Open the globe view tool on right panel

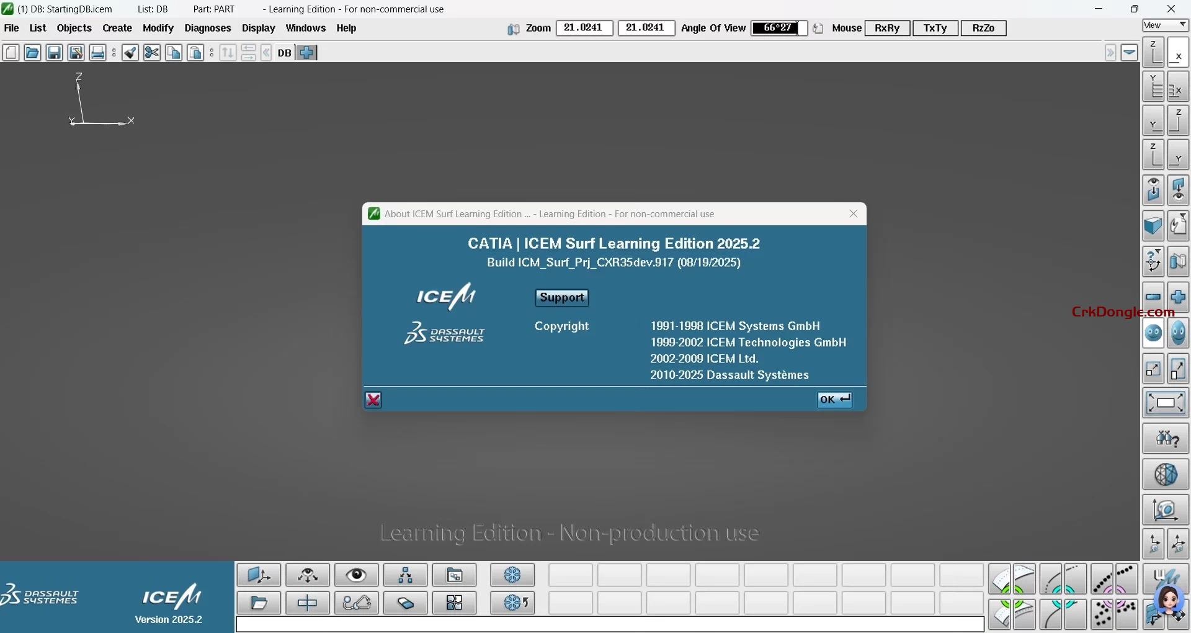coord(1166,474)
